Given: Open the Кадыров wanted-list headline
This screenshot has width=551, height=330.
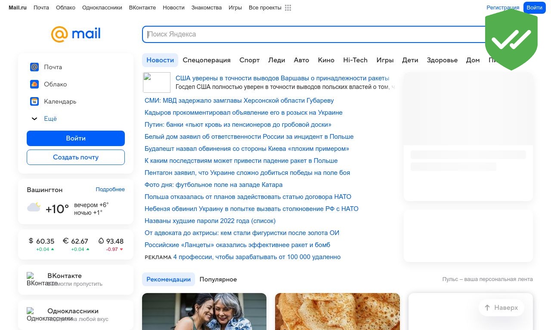Looking at the screenshot, I should [244, 113].
